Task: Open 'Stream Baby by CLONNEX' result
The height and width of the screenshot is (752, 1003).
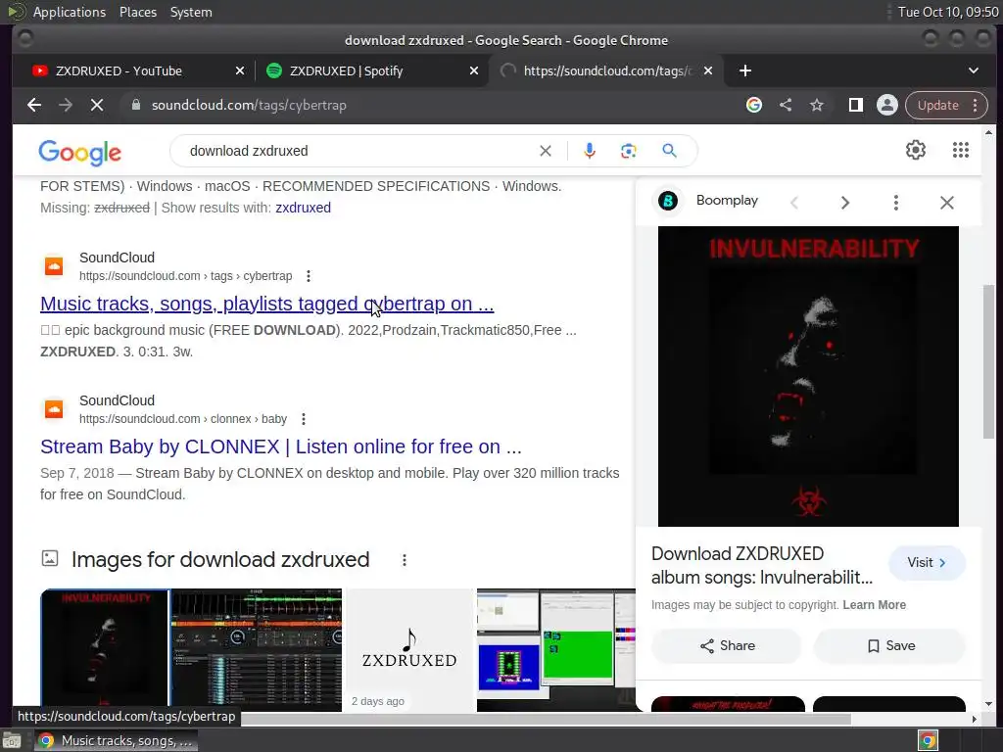Action: coord(281,446)
